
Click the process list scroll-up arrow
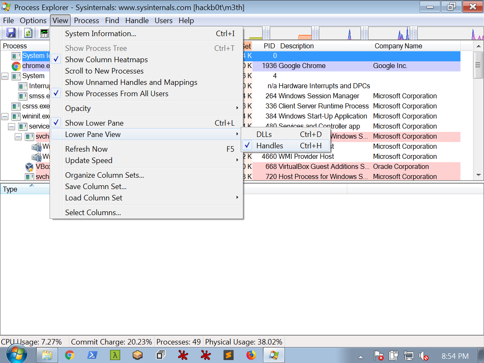tap(479, 46)
